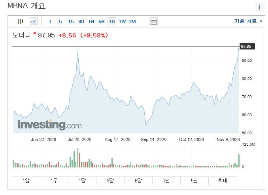Click the 80.00 price axis label
This screenshot has height=195, width=268.
click(x=247, y=79)
